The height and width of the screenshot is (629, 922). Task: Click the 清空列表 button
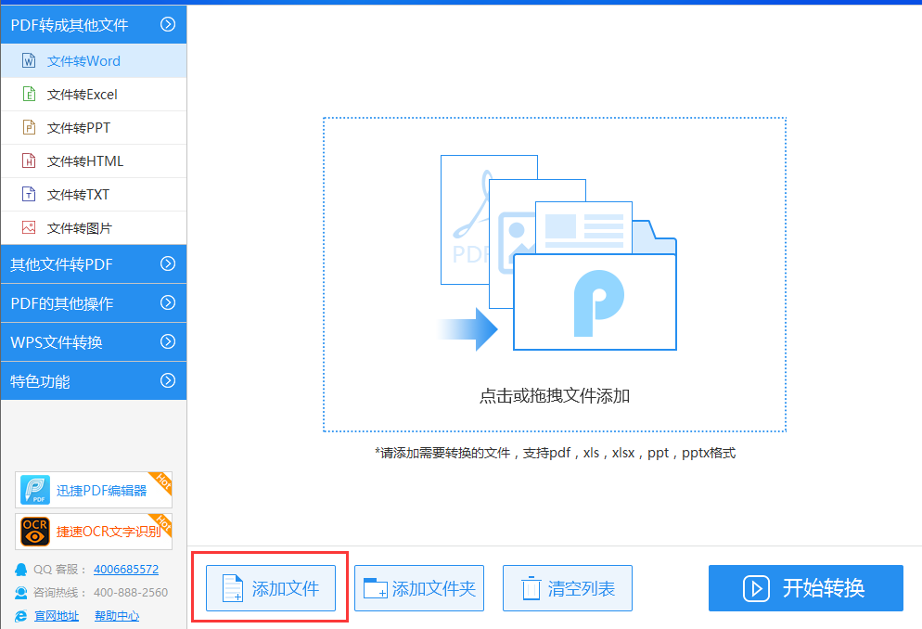[x=568, y=588]
